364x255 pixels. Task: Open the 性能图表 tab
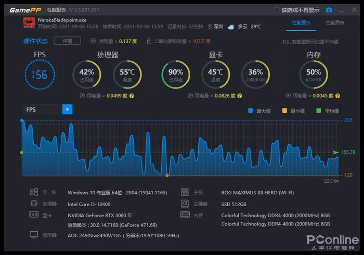coord(335,23)
